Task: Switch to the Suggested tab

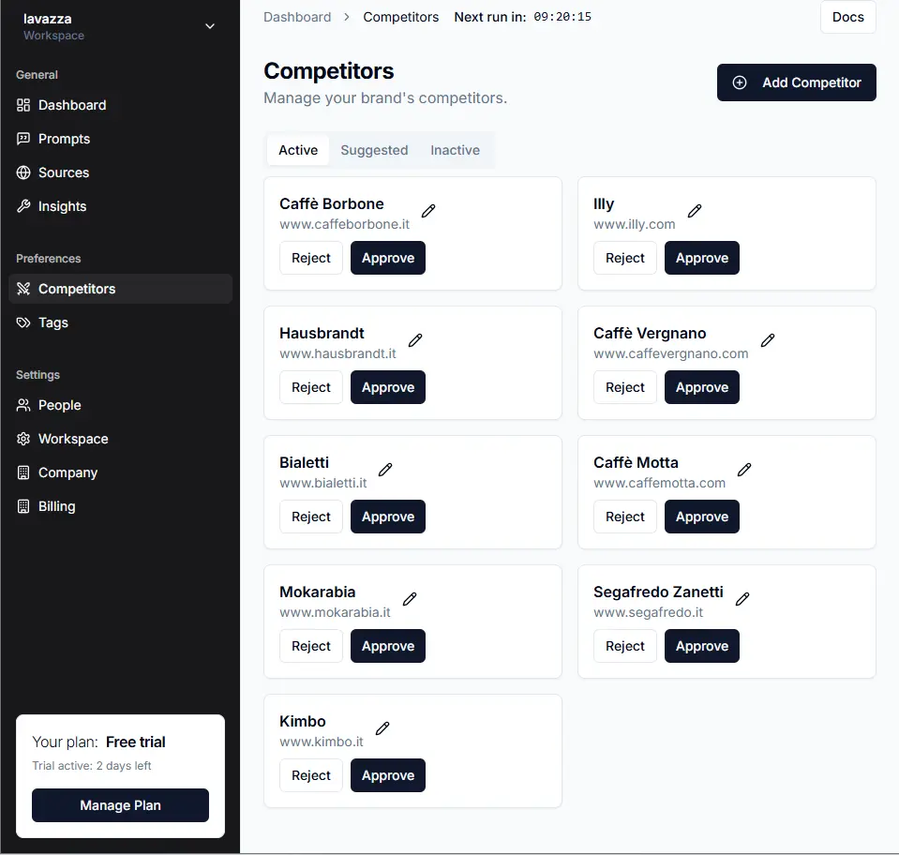Action: (x=374, y=150)
